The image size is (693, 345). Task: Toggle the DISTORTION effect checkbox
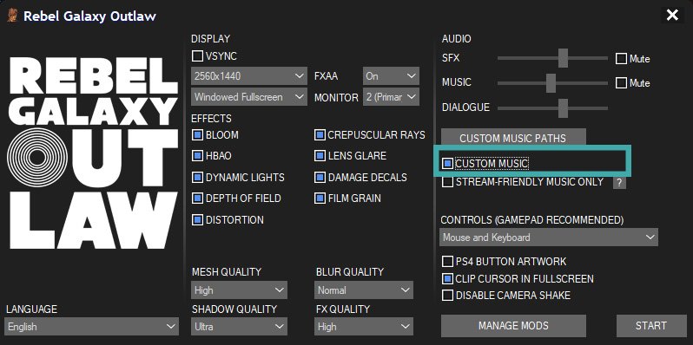197,219
